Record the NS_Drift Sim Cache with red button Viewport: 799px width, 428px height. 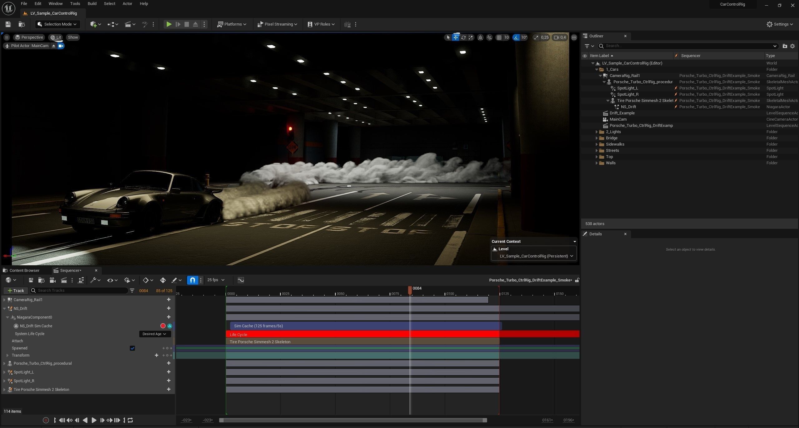[x=163, y=326]
